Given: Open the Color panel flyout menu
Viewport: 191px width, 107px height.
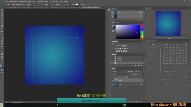Looking at the screenshot, I should tap(144, 23).
